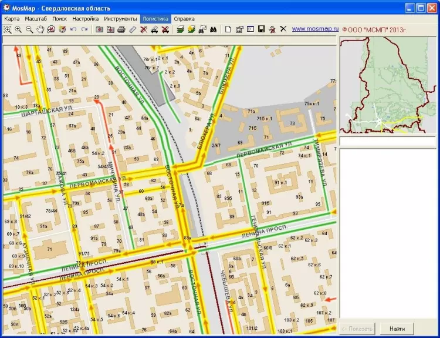Click the floppy disk save icon
Viewport: 440px width, 338px height.
[x=261, y=29]
